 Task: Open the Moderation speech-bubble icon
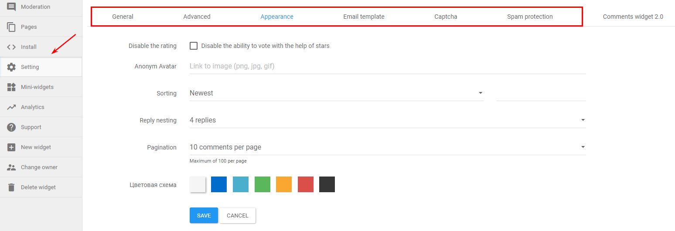[12, 7]
